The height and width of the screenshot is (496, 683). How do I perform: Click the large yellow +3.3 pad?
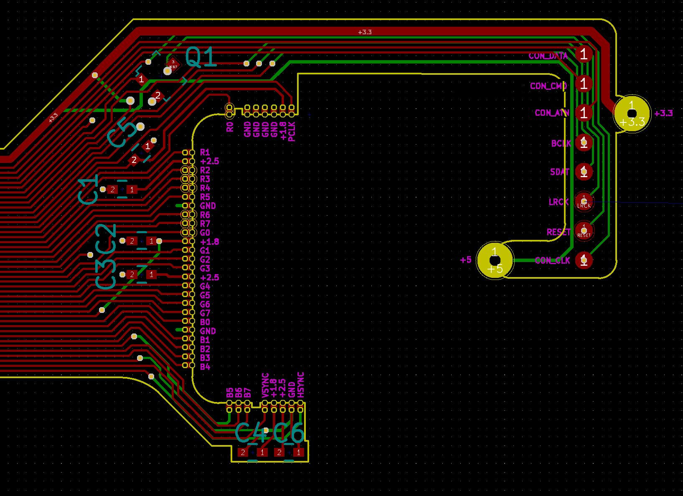tap(632, 114)
